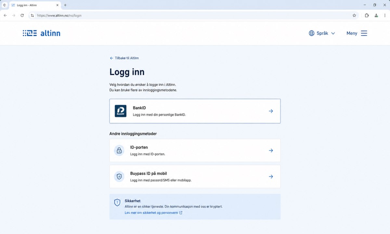This screenshot has width=390, height=234.
Task: Click text Velg hvordan du ønsker å logge inn
Action: click(143, 84)
